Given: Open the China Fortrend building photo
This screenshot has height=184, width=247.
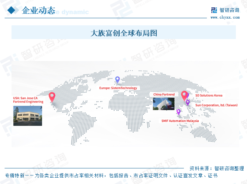Looking at the screenshot, I should pyautogui.click(x=164, y=104).
